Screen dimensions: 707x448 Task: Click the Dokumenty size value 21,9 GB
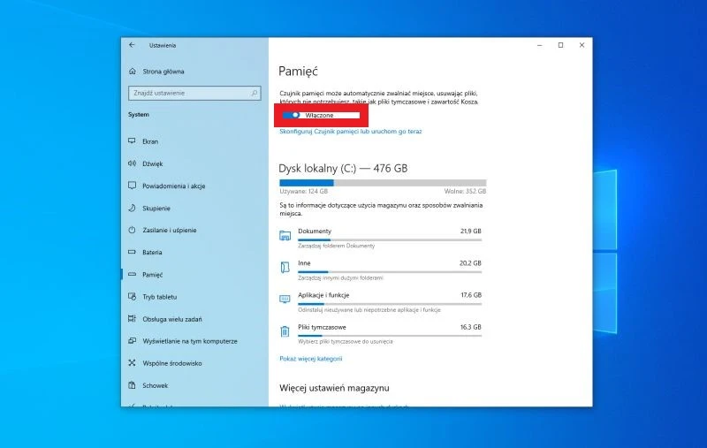pos(471,231)
